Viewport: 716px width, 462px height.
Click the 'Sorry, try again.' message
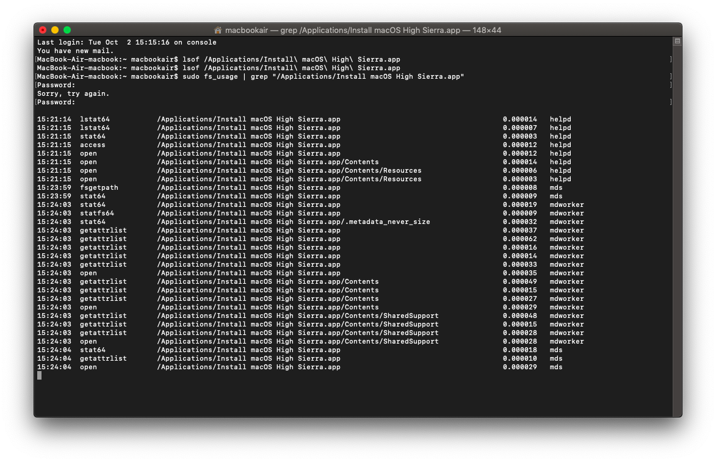pos(73,93)
